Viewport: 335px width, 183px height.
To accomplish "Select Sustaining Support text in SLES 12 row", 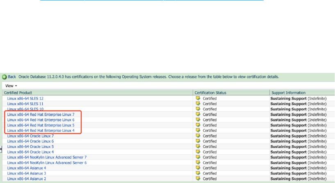I will pyautogui.click(x=288, y=99).
